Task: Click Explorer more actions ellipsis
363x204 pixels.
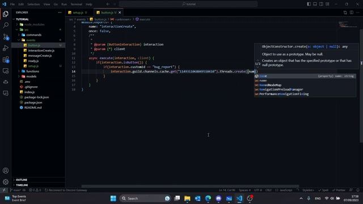Action: click(x=60, y=12)
